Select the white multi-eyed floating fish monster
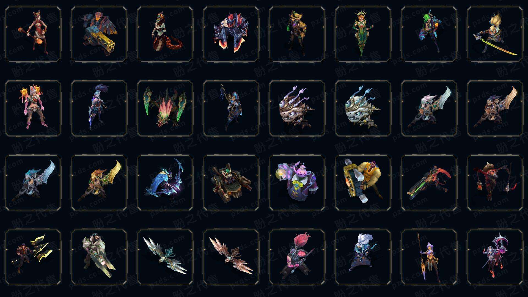 (363, 108)
